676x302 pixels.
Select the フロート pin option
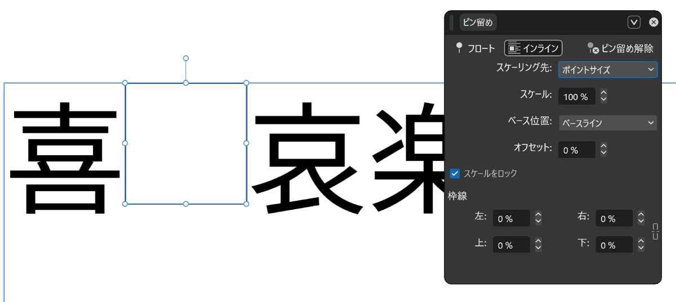coord(475,48)
